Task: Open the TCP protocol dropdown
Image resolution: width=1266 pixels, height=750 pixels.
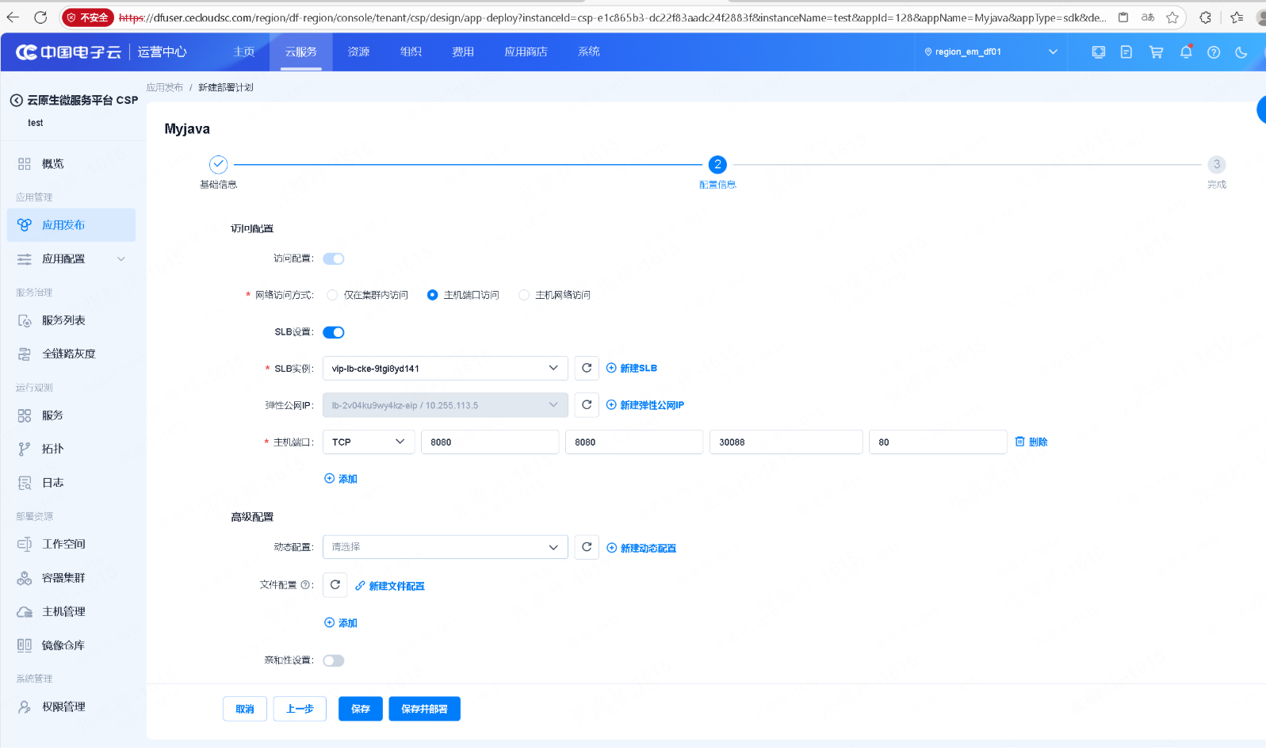Action: point(369,442)
